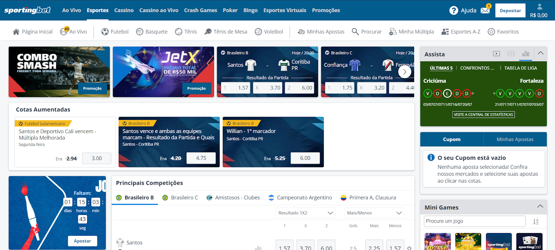Screen dimensions: 555x250
Task: Click the Procure um jogo search field
Action: tap(475, 221)
